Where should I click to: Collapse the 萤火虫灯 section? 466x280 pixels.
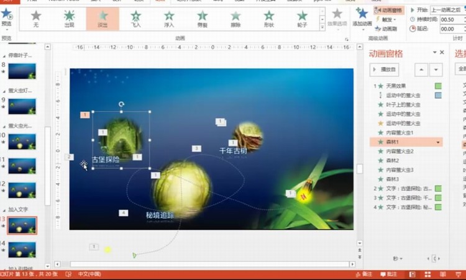point(4,91)
